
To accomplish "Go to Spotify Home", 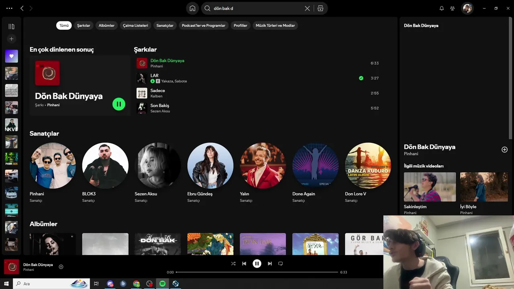I will click(192, 8).
